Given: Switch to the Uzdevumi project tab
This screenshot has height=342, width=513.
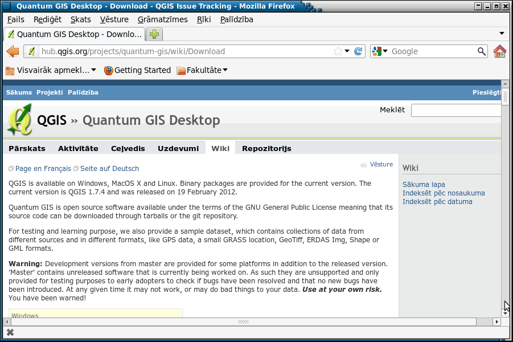Looking at the screenshot, I should [x=178, y=148].
